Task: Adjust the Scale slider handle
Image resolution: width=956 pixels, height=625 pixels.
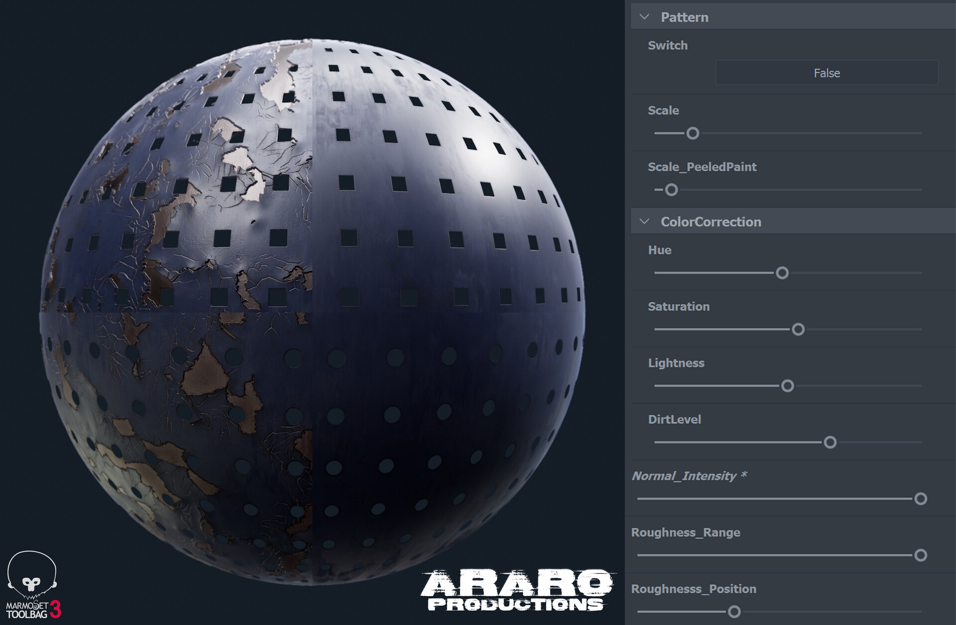Action: click(x=693, y=133)
